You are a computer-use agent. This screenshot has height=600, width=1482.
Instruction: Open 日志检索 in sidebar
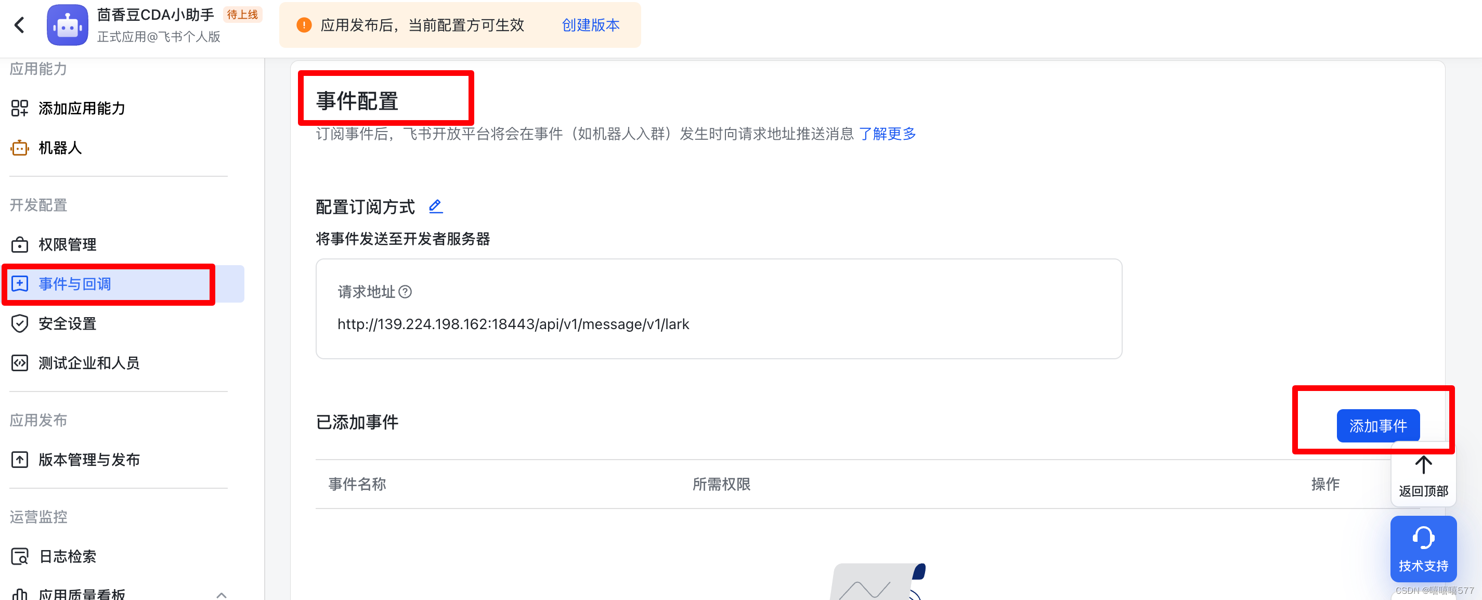pos(67,556)
